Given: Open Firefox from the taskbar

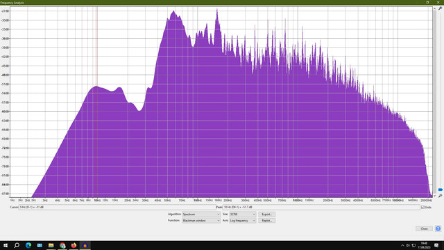Looking at the screenshot, I should [74, 245].
